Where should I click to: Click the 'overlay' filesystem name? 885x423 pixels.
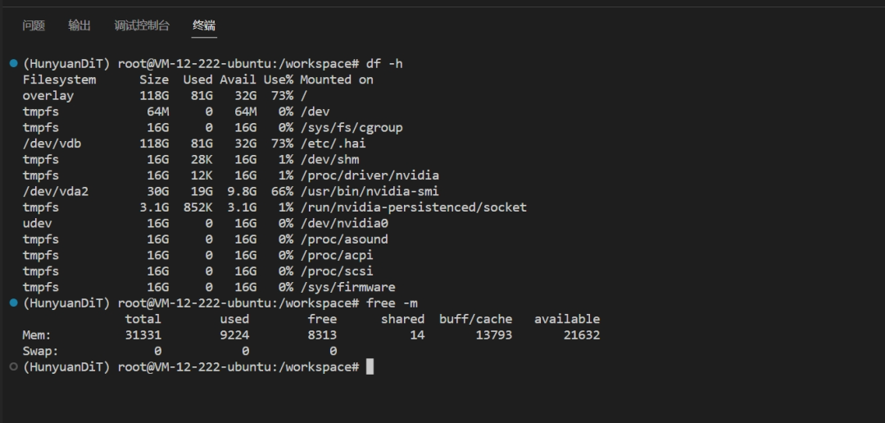point(48,95)
